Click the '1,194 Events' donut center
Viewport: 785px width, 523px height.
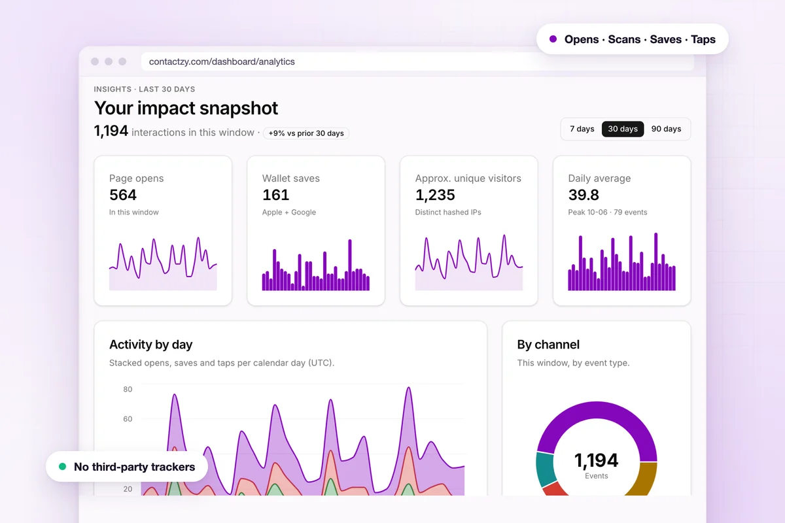pyautogui.click(x=597, y=464)
